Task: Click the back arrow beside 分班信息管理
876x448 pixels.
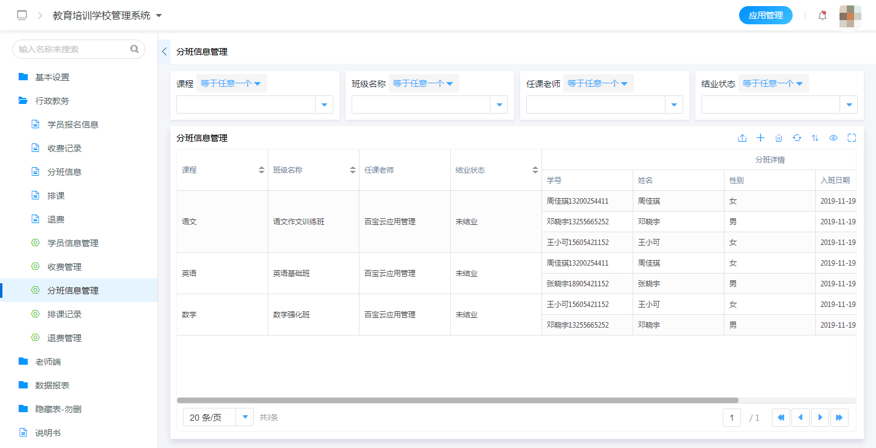Action: [164, 52]
